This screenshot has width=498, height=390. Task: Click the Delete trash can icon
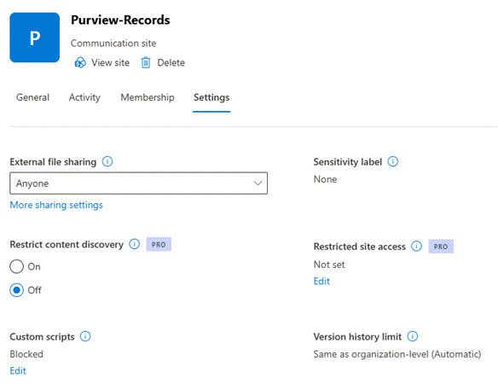pos(146,62)
